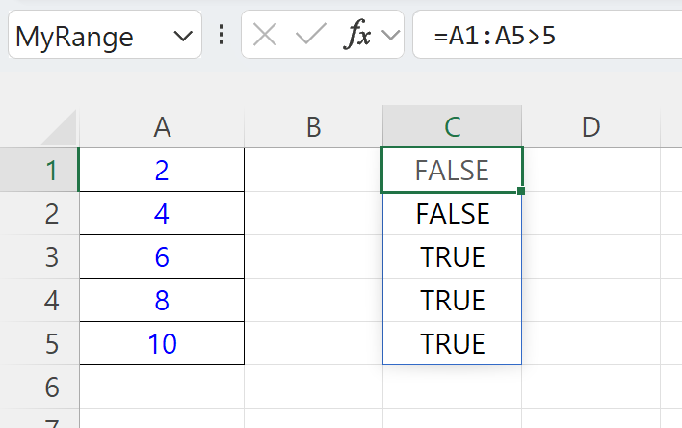The height and width of the screenshot is (428, 682).
Task: Click empty cell D5
Action: [x=591, y=343]
